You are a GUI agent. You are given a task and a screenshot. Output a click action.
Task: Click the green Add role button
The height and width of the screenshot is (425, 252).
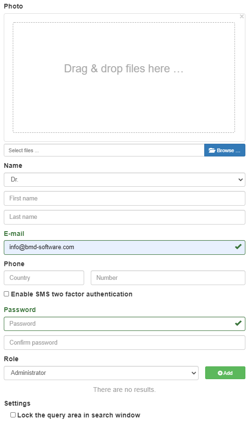225,373
